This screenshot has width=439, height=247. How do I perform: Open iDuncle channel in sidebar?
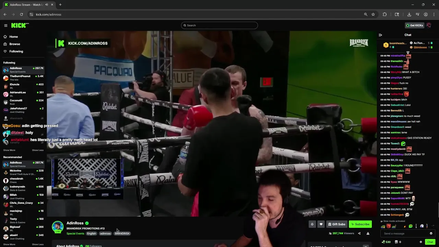coord(23,86)
